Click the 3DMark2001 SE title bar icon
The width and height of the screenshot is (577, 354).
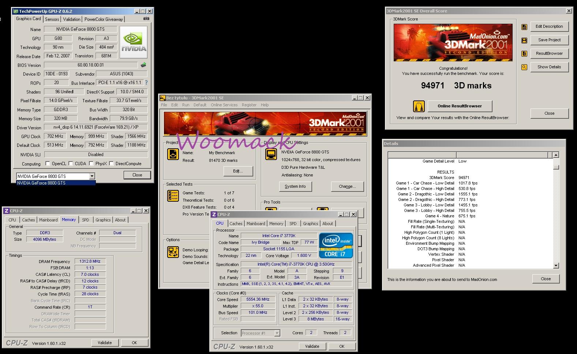click(x=163, y=98)
